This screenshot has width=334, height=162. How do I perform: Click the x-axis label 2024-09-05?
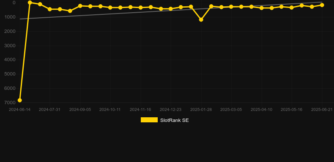point(80,110)
